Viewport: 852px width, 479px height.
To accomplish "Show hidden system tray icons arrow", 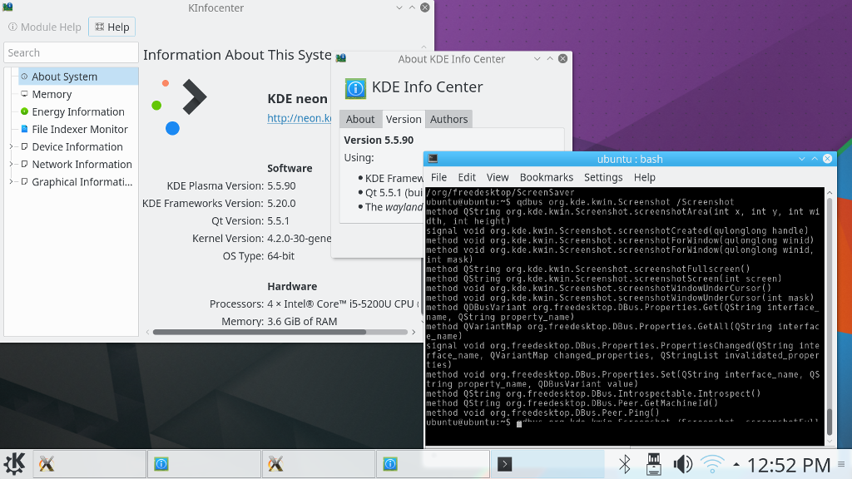I will pyautogui.click(x=736, y=464).
